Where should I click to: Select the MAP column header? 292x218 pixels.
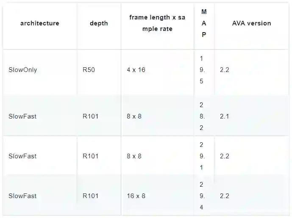coord(204,23)
